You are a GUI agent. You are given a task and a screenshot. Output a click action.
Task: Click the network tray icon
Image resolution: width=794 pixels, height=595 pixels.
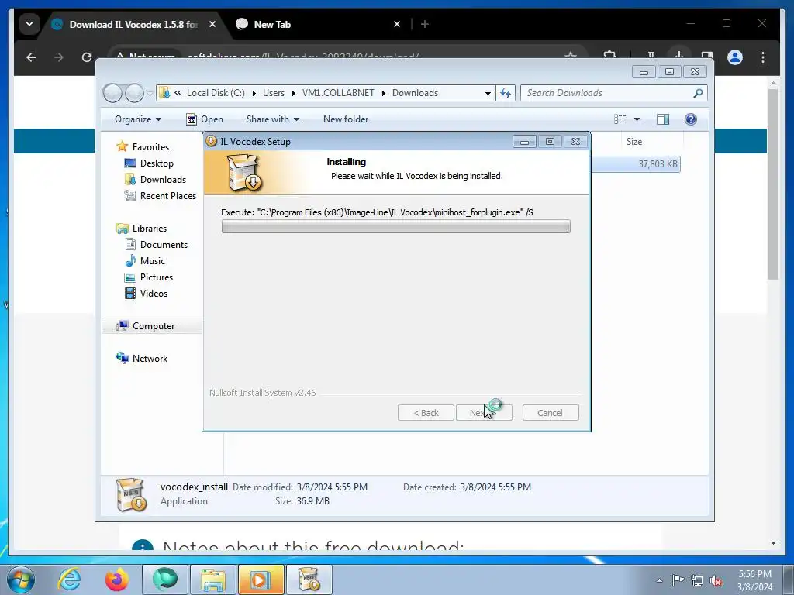pos(697,581)
